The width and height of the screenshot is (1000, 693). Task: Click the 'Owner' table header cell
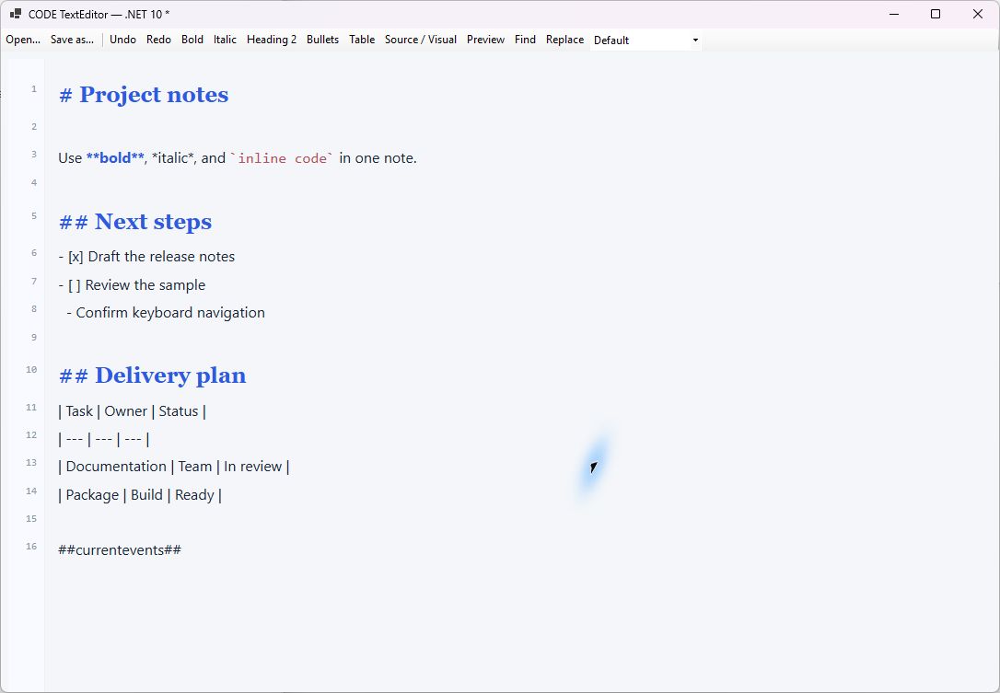pyautogui.click(x=125, y=411)
